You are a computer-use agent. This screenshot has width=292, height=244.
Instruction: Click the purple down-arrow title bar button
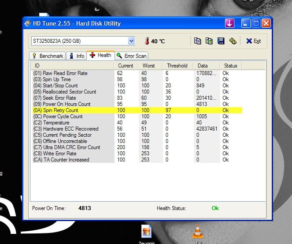pos(229,23)
